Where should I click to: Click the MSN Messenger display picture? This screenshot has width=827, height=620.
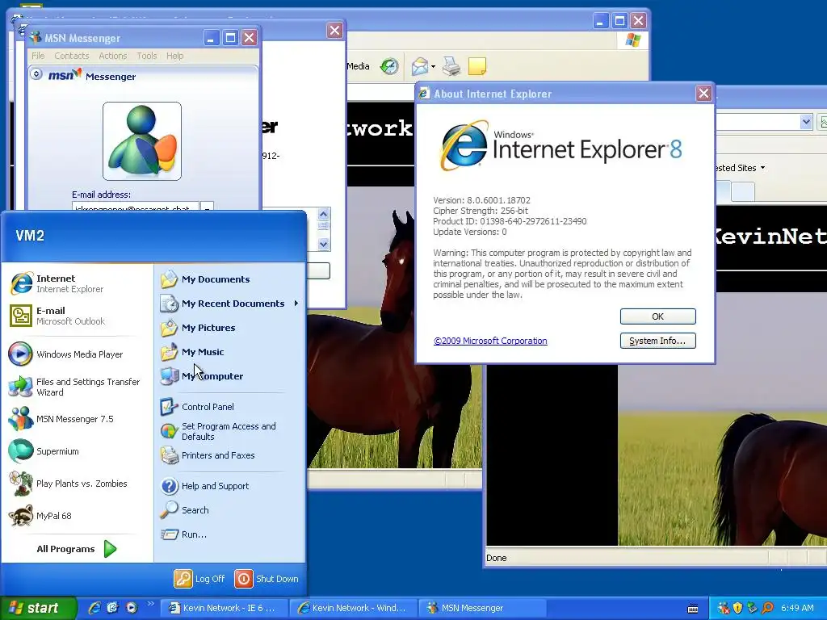click(x=142, y=141)
